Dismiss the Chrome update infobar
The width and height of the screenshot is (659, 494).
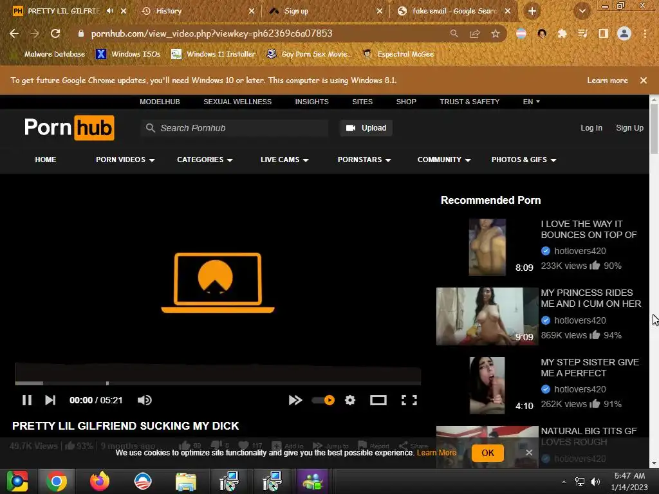[644, 80]
